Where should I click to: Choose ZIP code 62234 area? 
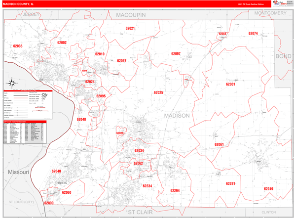click(147, 186)
